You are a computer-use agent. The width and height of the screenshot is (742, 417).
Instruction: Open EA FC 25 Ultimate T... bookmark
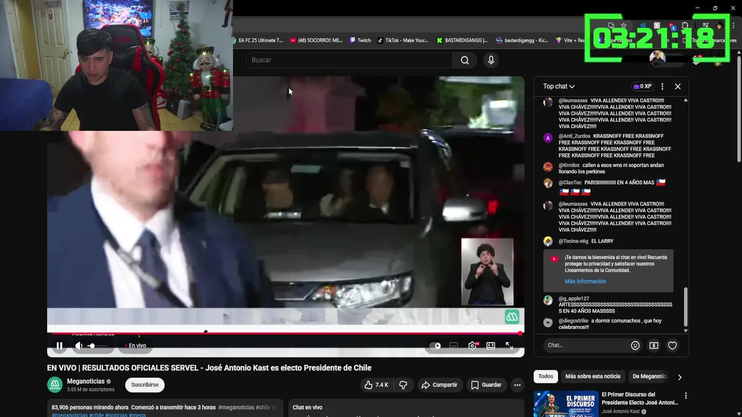pyautogui.click(x=257, y=41)
